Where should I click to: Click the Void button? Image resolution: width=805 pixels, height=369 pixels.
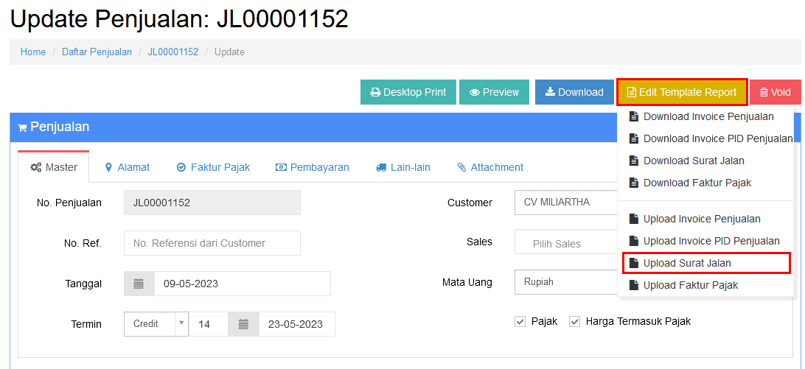tap(775, 92)
